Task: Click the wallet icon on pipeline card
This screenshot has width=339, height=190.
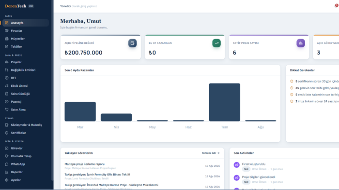Action: [x=132, y=43]
